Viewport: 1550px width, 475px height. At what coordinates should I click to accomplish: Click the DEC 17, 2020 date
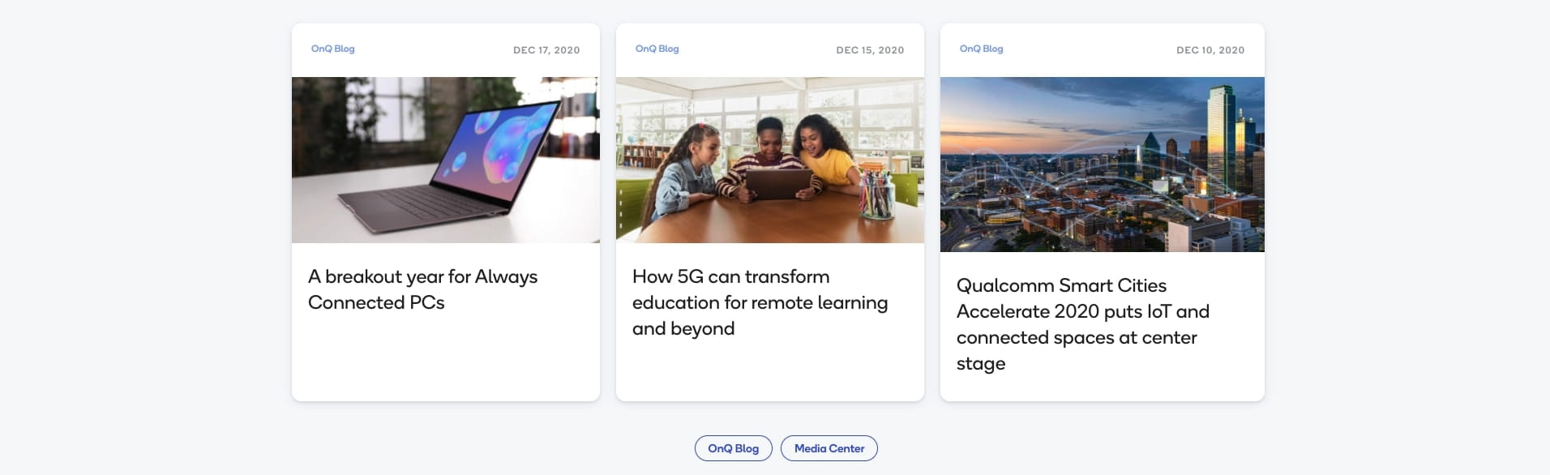[546, 50]
